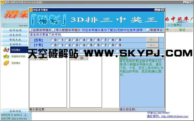Check digit 5 in the 百位 row
The image size is (194, 121).
88,40
